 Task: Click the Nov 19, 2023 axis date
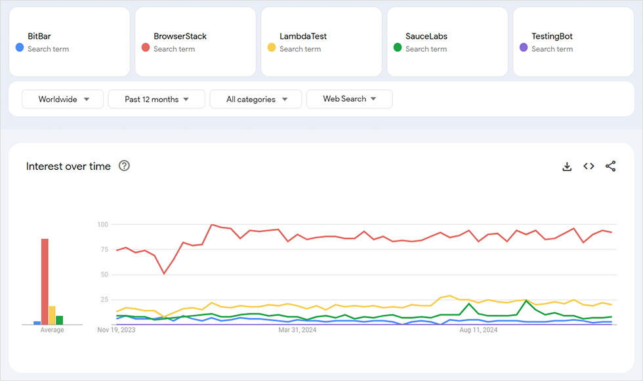[116, 330]
